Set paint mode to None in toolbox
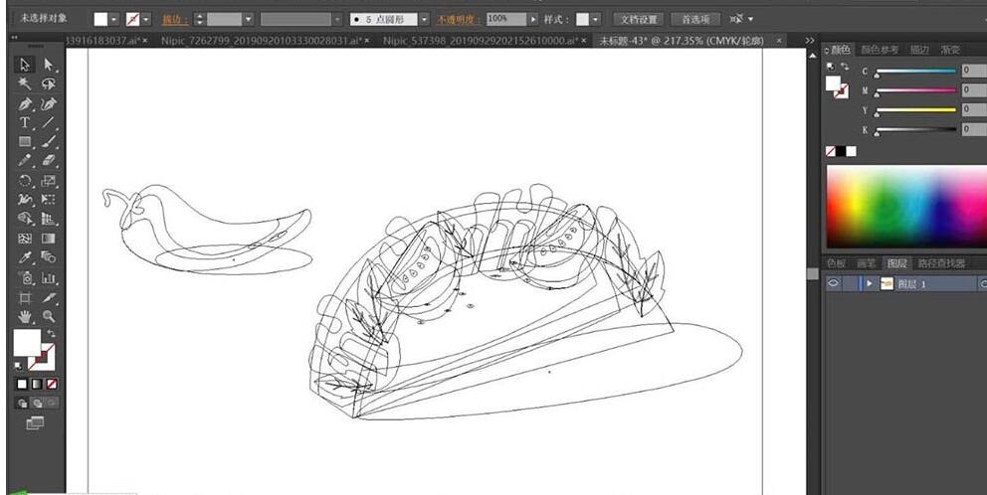Screen dimensions: 987x495 (52, 383)
